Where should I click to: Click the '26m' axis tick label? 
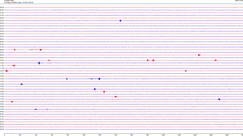pyautogui.click(x=211, y=135)
